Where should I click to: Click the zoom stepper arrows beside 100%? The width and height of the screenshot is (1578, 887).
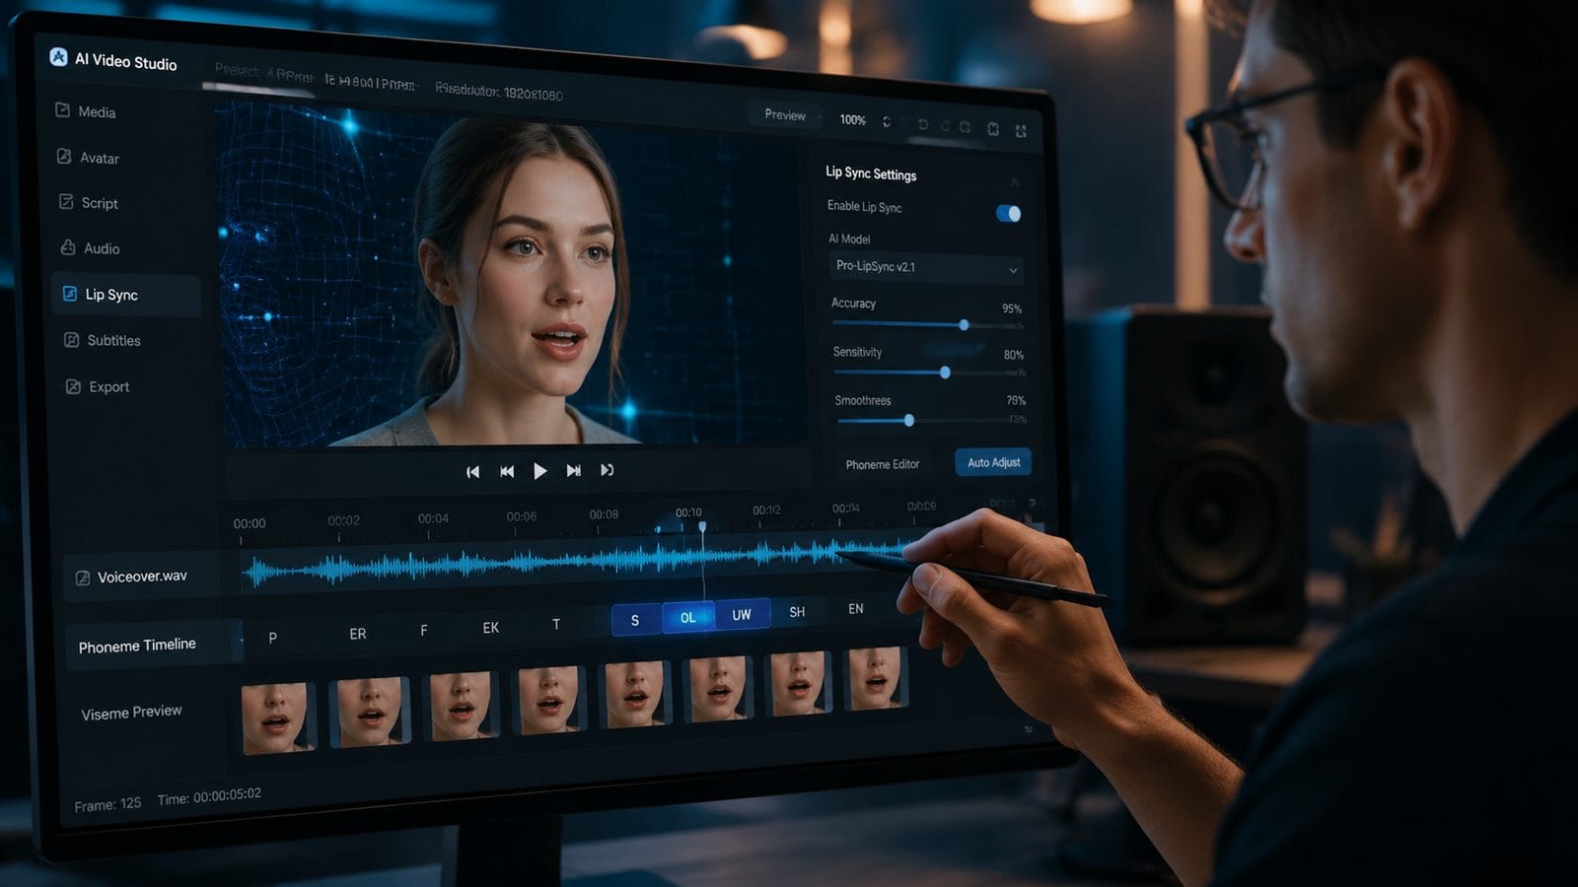coord(887,122)
